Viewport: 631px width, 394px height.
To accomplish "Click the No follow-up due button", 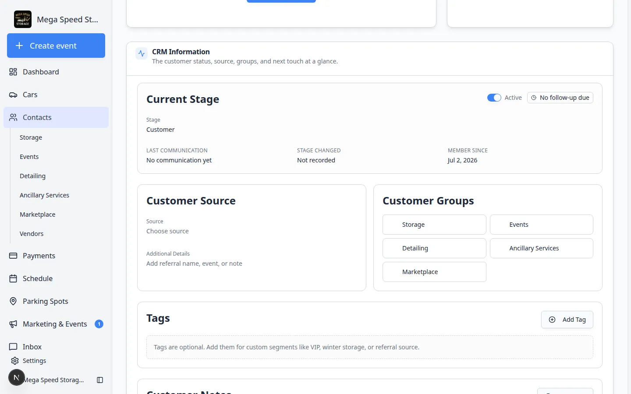I will pos(560,98).
